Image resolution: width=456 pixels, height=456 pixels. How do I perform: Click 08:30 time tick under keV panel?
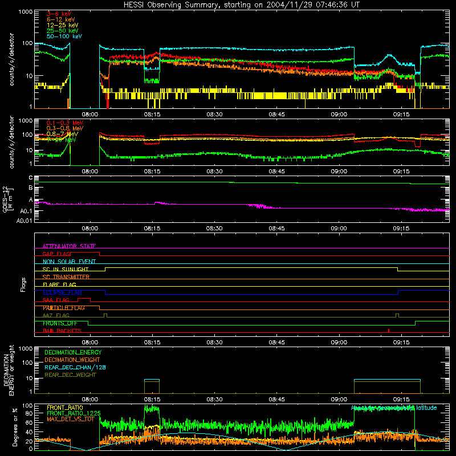[214, 115]
